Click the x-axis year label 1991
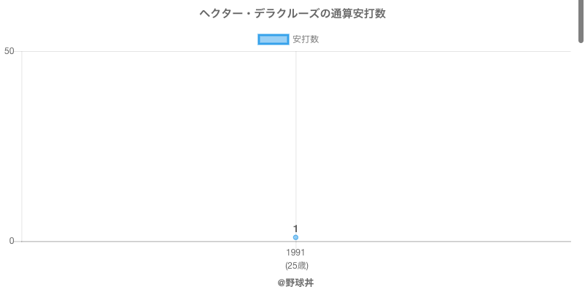Viewport: 585px width, 292px height. pos(295,253)
